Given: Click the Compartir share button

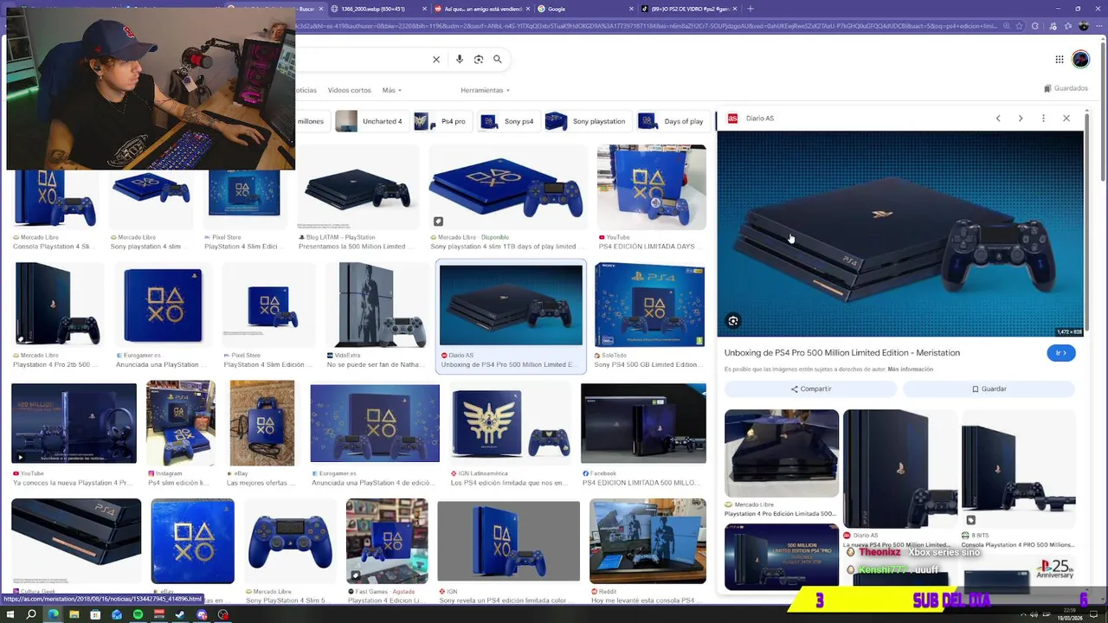Looking at the screenshot, I should click(810, 389).
